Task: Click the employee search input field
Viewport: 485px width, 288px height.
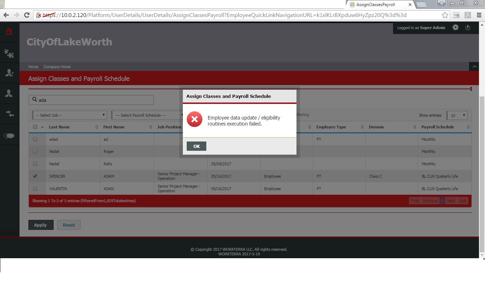Action: pyautogui.click(x=92, y=100)
